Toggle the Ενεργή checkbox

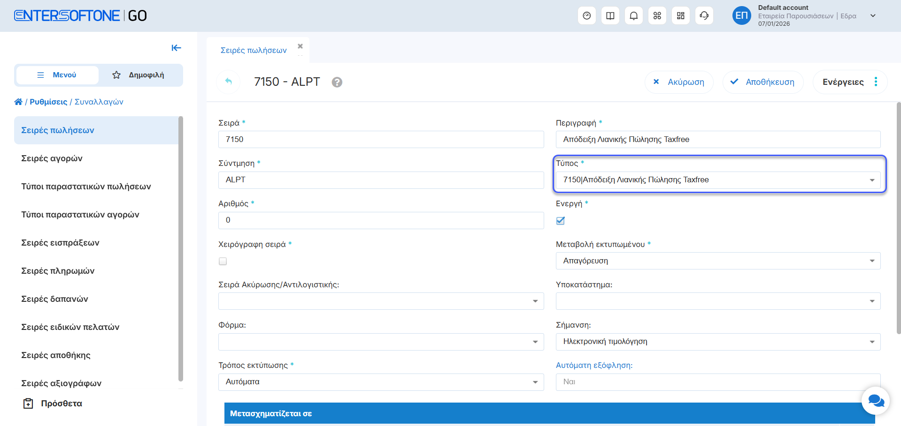561,221
